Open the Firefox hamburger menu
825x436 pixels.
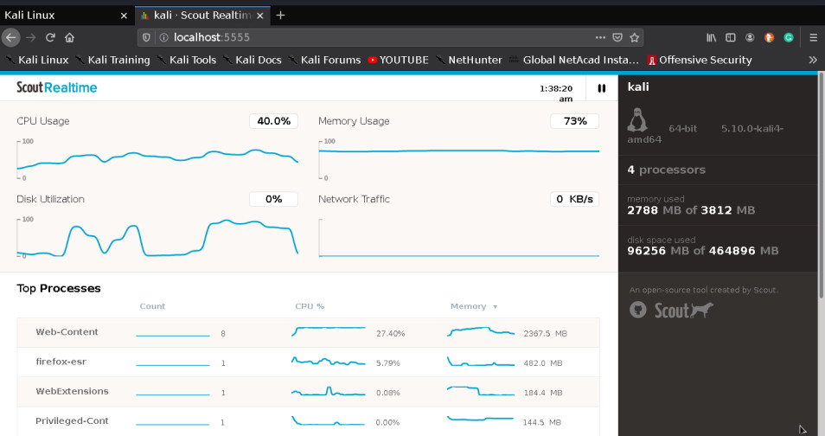(x=813, y=37)
